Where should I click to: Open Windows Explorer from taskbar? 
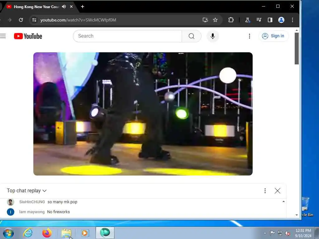(x=66, y=233)
